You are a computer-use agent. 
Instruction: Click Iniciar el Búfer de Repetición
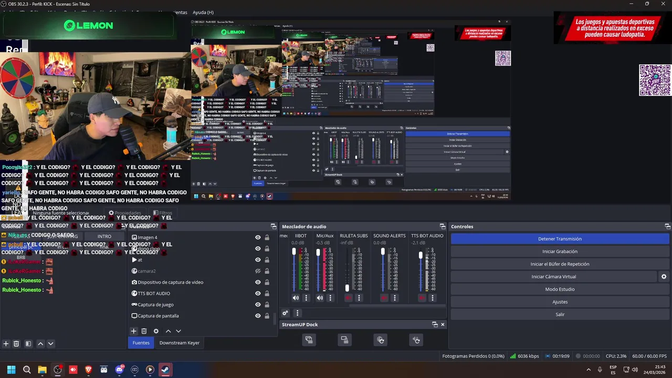click(x=560, y=264)
